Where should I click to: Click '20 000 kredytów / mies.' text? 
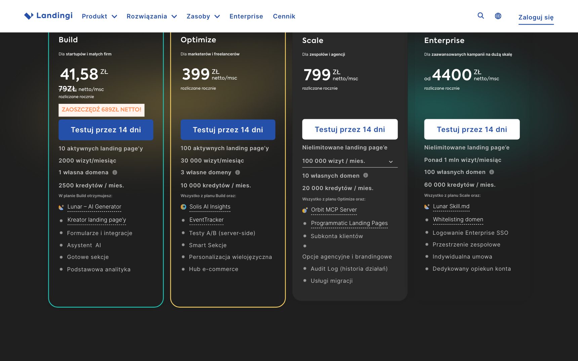pos(338,188)
